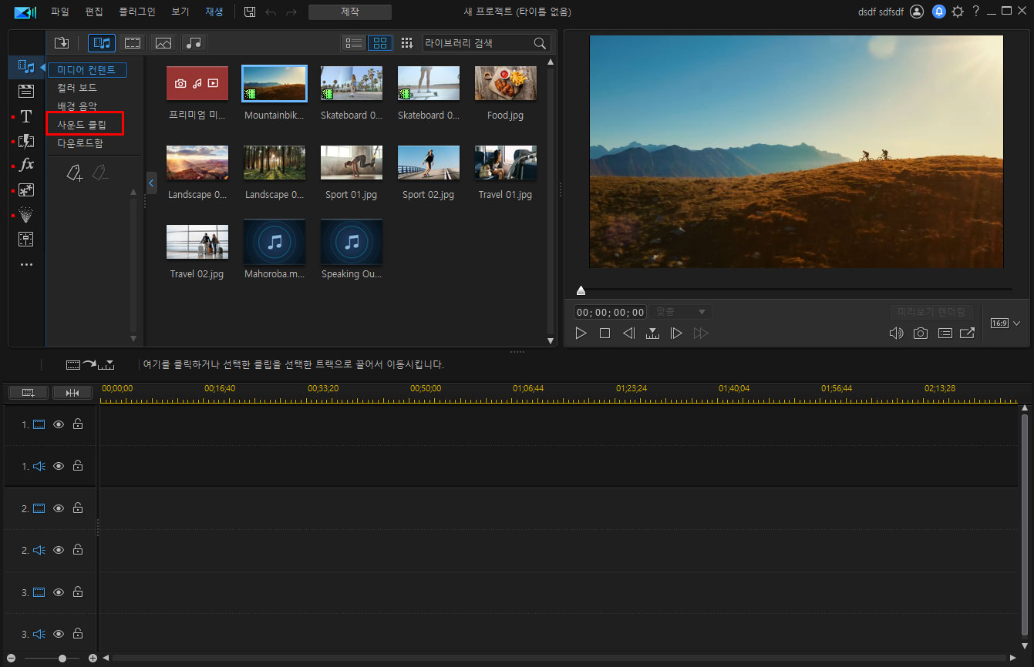Toggle visibility of video track 1

click(59, 424)
